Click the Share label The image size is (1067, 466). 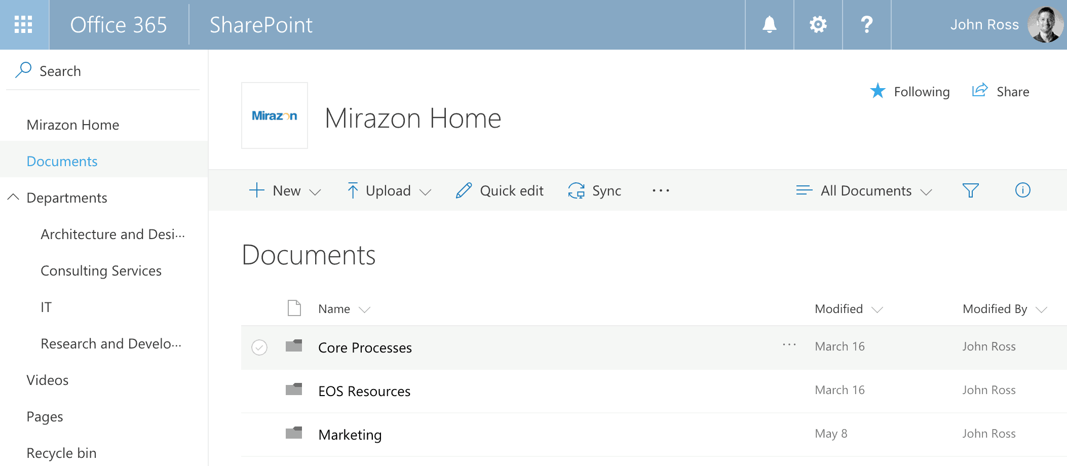[x=1013, y=92]
